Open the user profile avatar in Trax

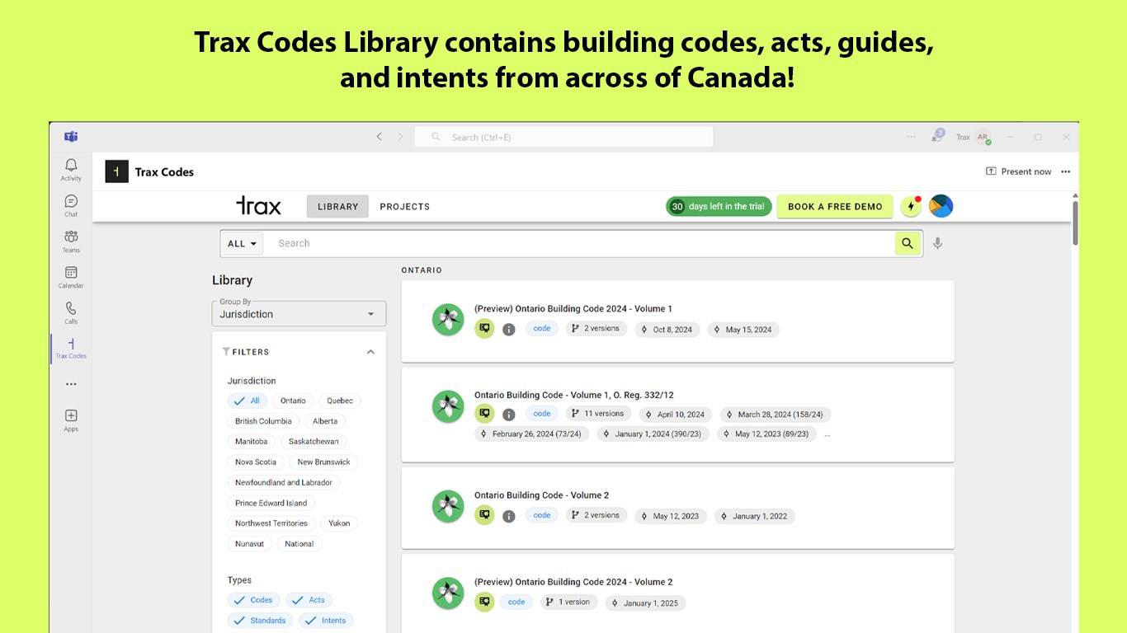tap(941, 206)
